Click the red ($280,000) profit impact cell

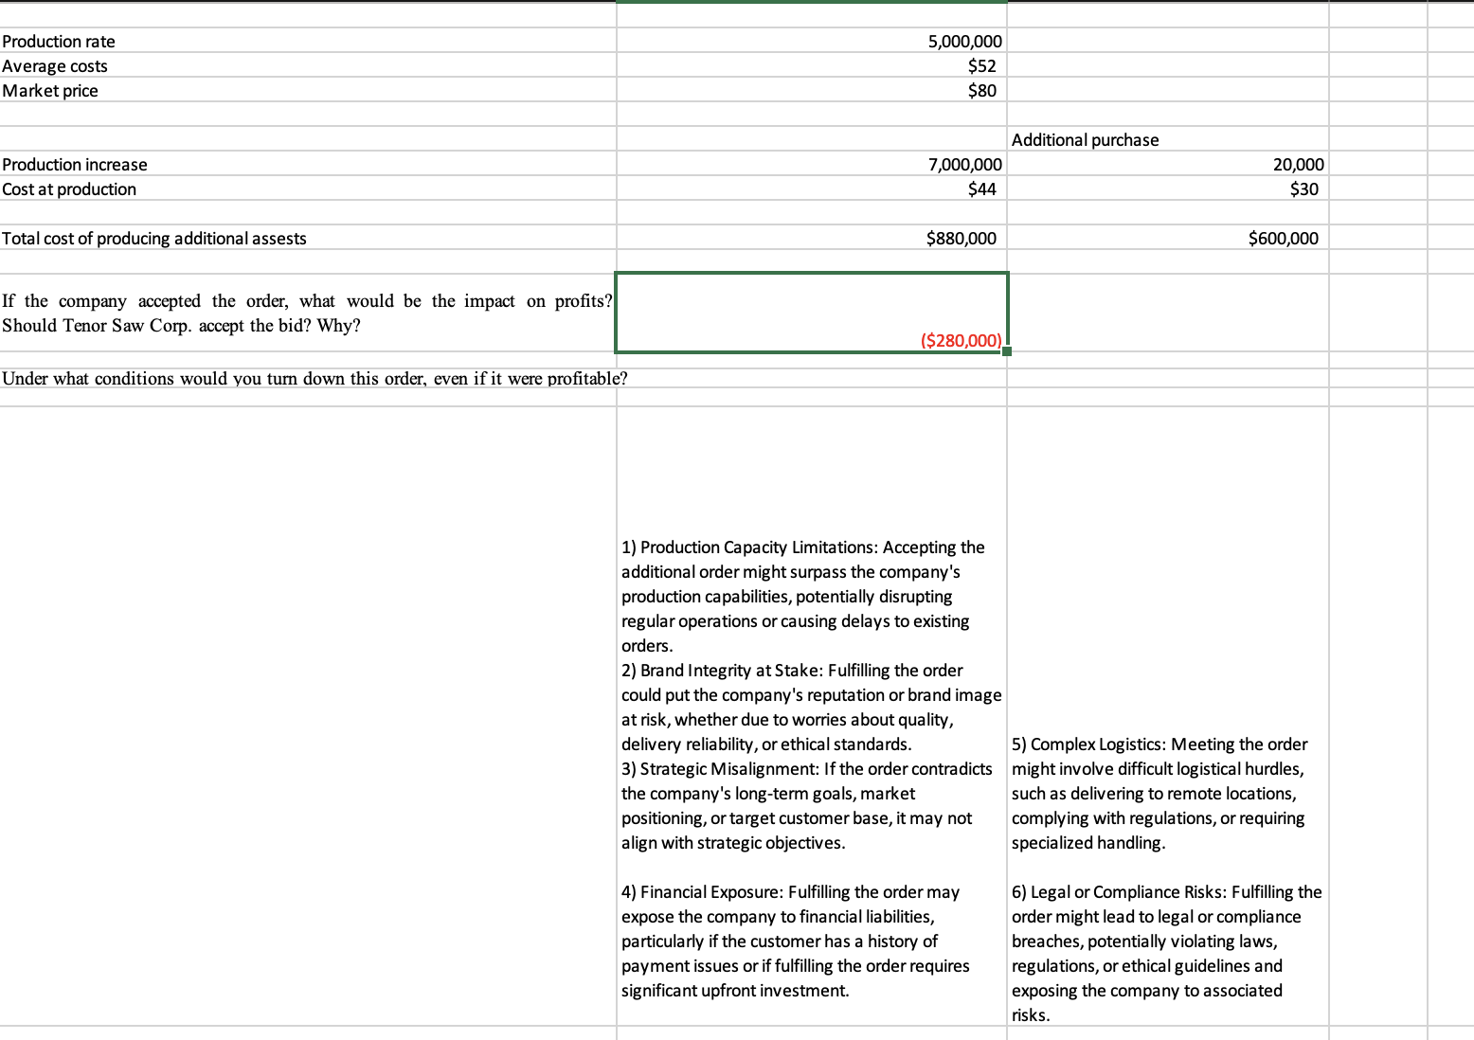812,313
